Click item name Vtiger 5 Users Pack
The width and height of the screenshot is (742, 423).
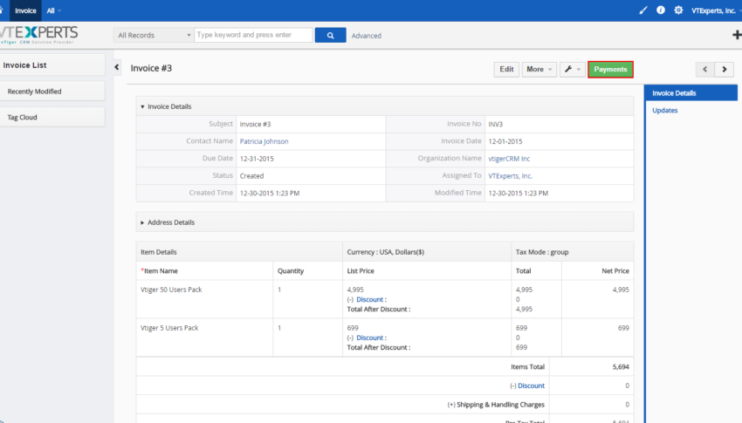[169, 328]
